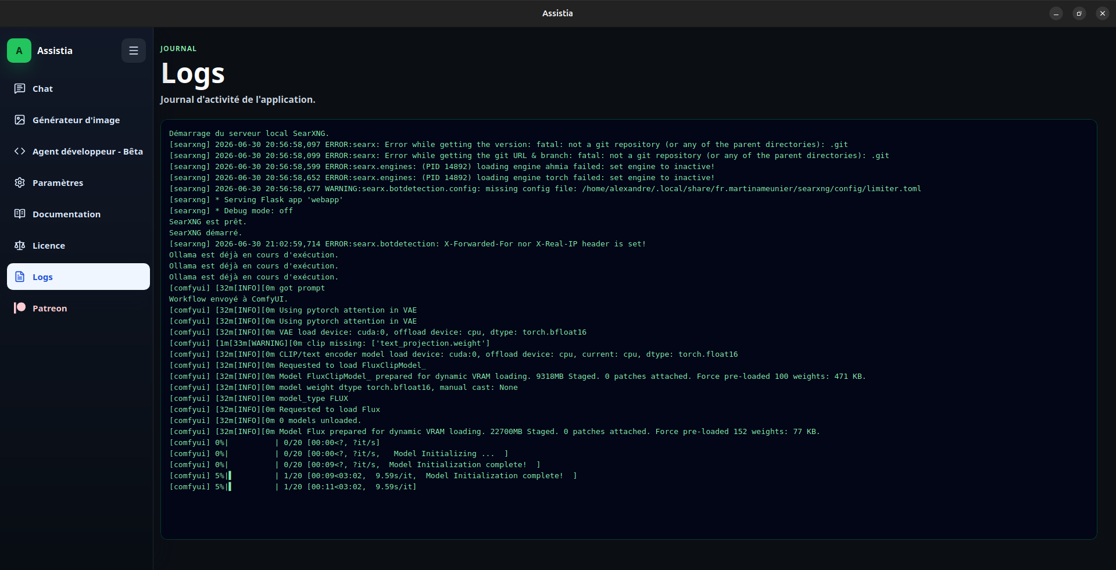This screenshot has height=570, width=1116.
Task: Click the "SearXNG démarré." log line
Action: click(x=205, y=233)
